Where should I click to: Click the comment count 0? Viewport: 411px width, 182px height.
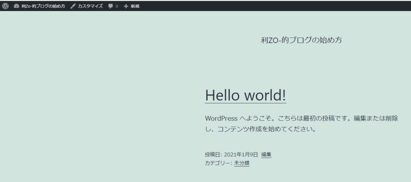coord(117,6)
